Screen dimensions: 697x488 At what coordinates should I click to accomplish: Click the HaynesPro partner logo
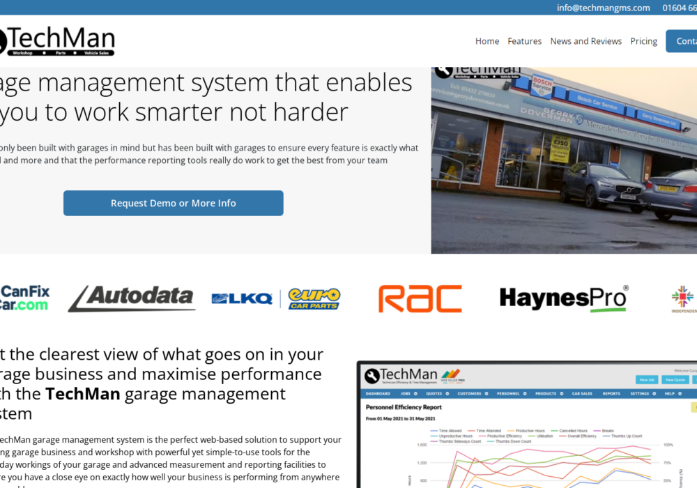[x=564, y=298]
